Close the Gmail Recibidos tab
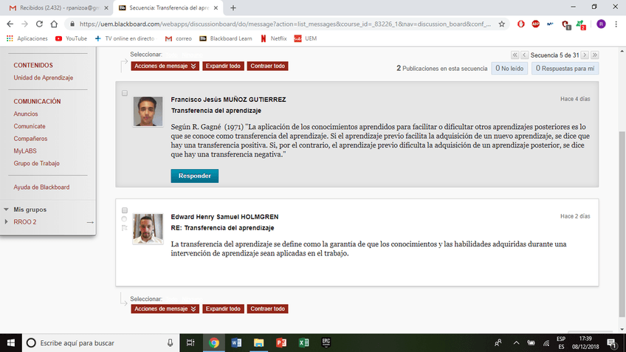 (106, 7)
